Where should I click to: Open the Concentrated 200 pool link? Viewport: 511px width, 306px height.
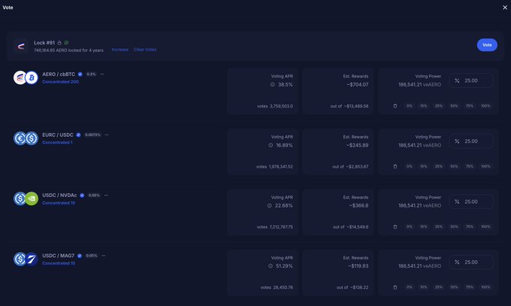60,82
